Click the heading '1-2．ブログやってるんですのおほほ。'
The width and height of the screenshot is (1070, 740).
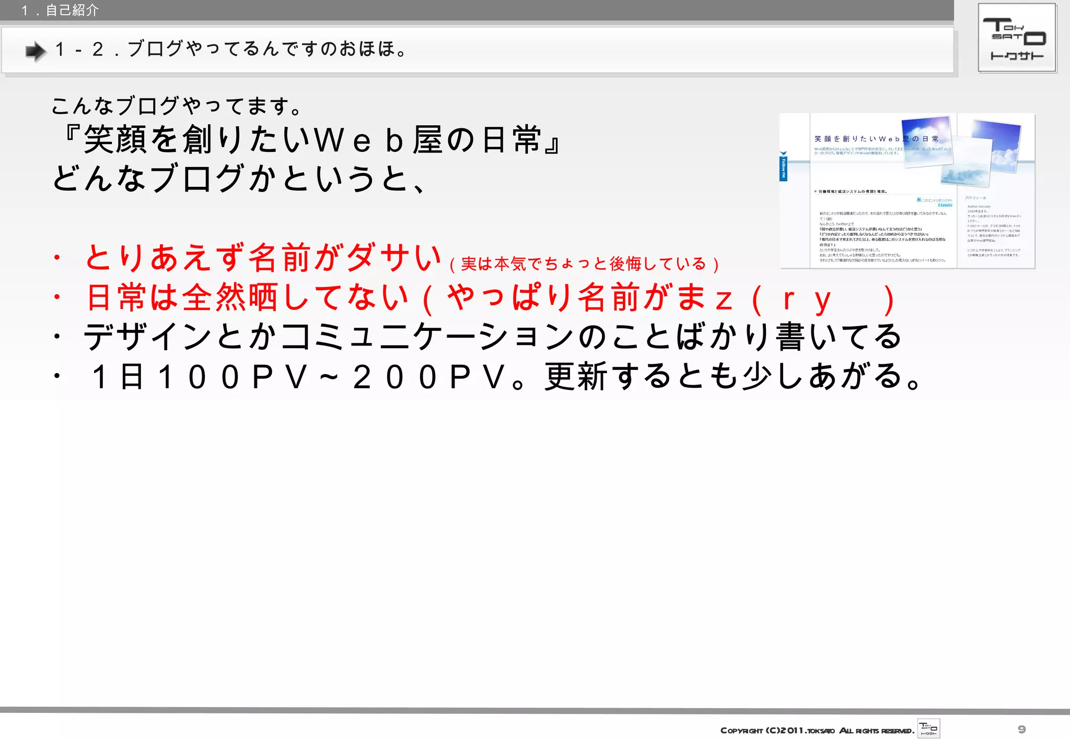[231, 49]
